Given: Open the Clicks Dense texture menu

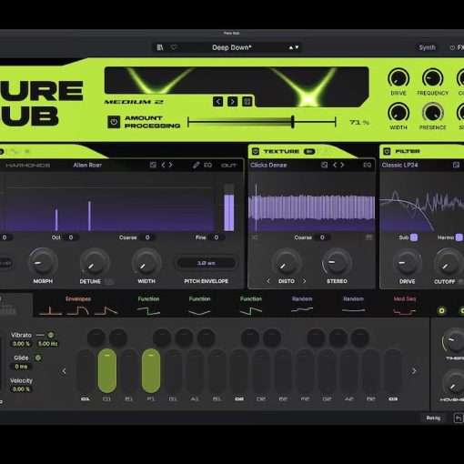Looking at the screenshot, I should point(268,165).
